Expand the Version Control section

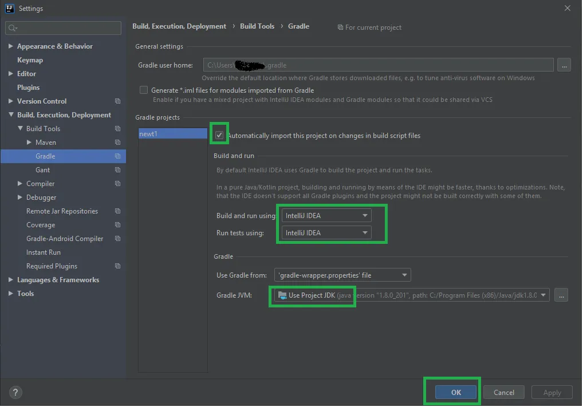coord(11,101)
